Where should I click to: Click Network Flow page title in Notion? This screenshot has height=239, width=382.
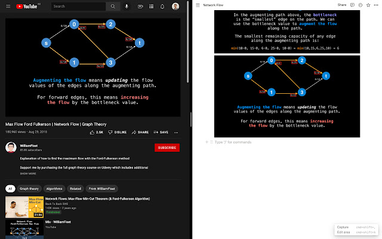pyautogui.click(x=213, y=5)
